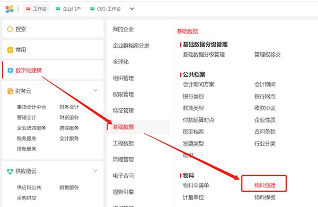Viewport: 318px width, 207px height.
Task: Open the workspace tabs dropdown arrow
Action: pos(132,8)
